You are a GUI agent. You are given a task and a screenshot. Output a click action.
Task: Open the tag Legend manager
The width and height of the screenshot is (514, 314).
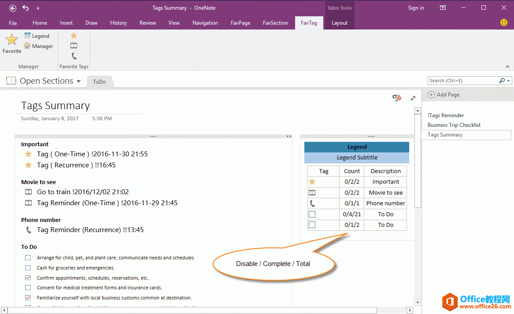pos(37,36)
